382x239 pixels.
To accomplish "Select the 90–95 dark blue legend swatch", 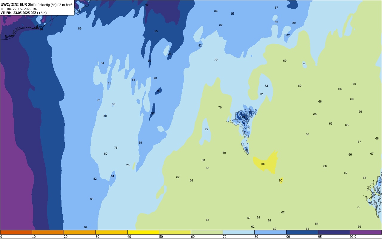I will 302,232.
